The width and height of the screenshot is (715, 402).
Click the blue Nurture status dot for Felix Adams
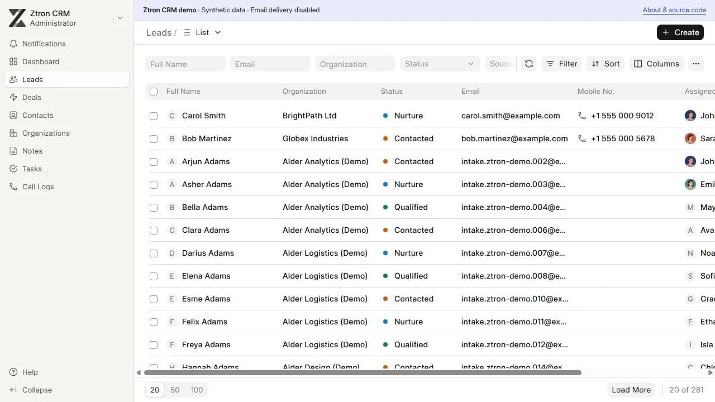[x=385, y=322]
